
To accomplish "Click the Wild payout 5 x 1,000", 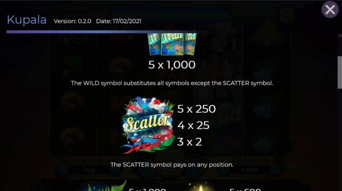I will click(172, 65).
